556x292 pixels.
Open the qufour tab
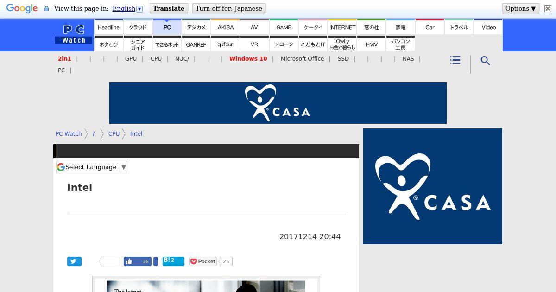coord(225,44)
